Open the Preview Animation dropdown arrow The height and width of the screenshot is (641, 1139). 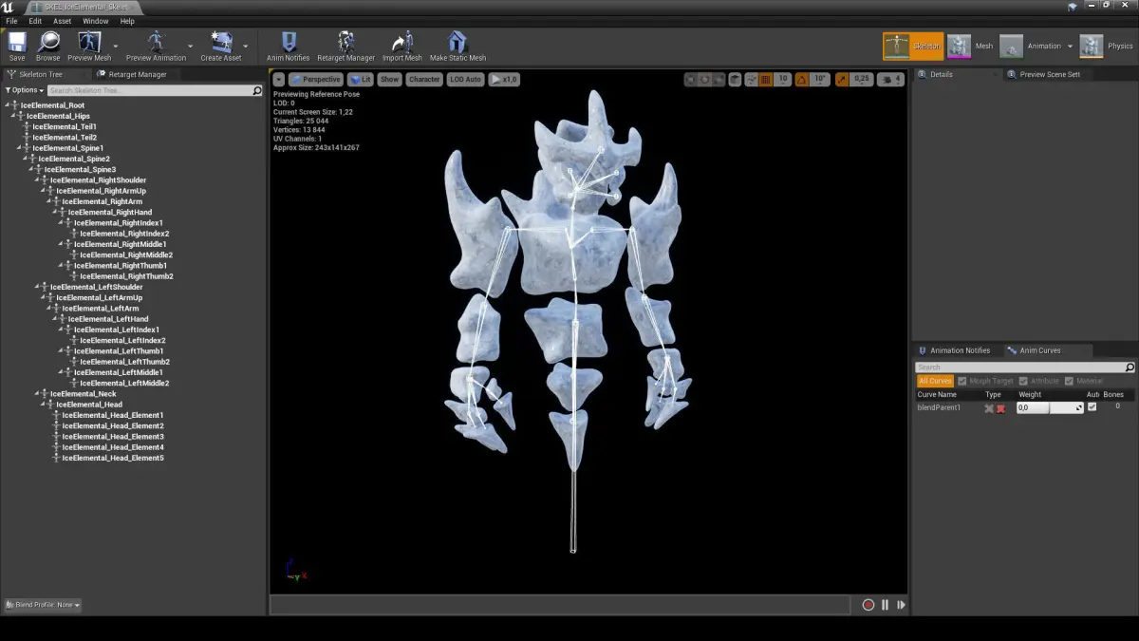tap(190, 45)
